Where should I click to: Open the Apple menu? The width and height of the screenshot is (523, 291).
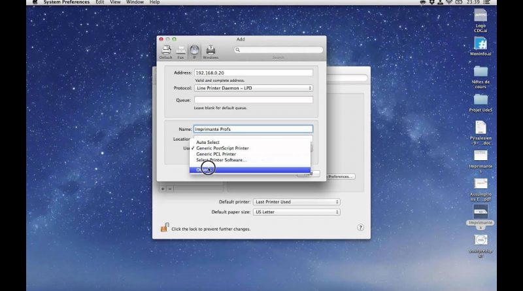[x=35, y=2]
